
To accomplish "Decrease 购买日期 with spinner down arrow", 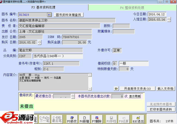I will (x=39, y=44).
